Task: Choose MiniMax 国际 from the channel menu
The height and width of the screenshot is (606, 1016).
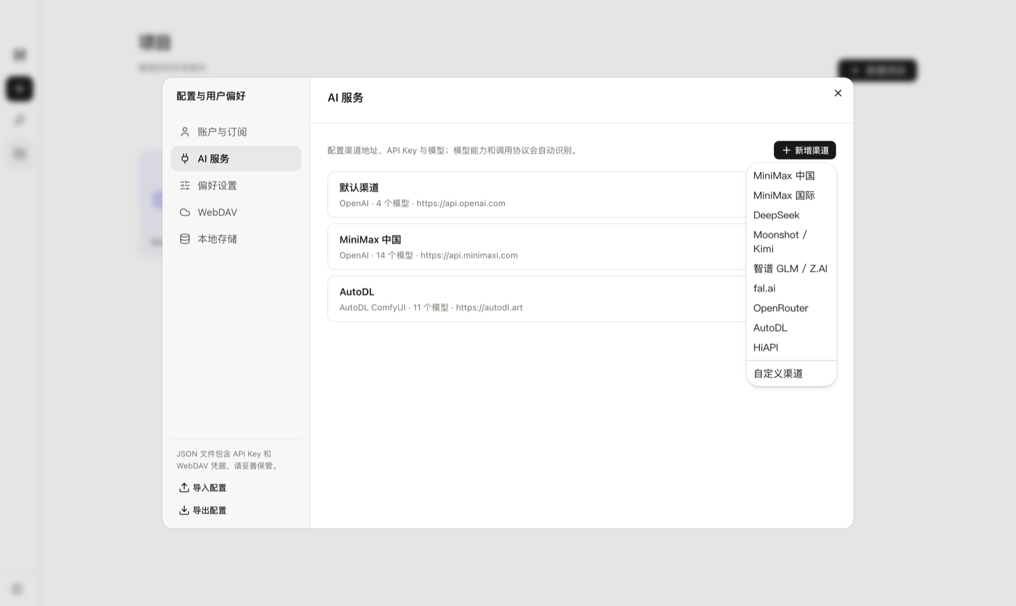Action: coord(791,195)
